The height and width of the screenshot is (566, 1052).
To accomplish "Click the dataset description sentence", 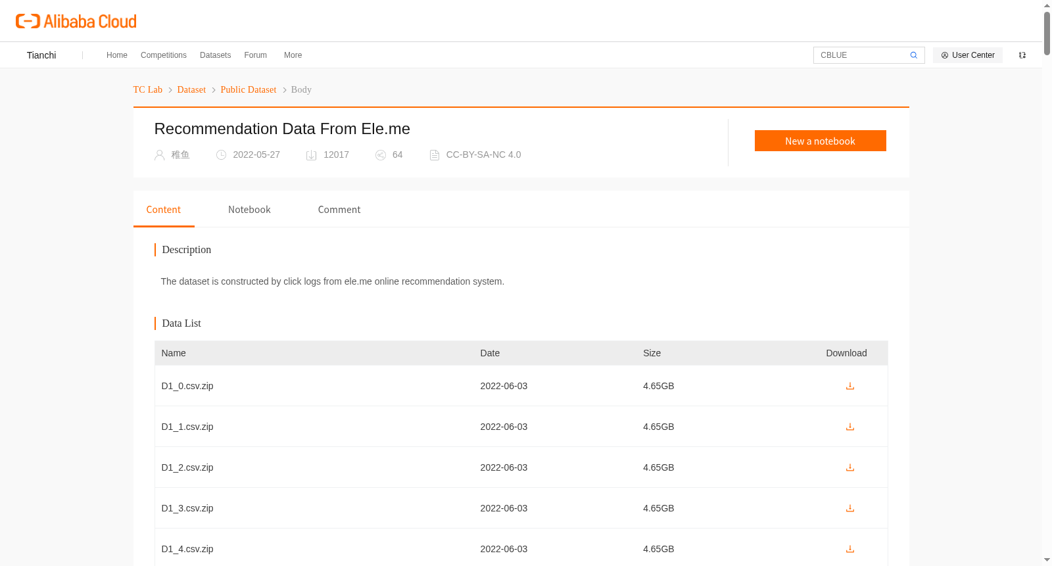I will [333, 281].
